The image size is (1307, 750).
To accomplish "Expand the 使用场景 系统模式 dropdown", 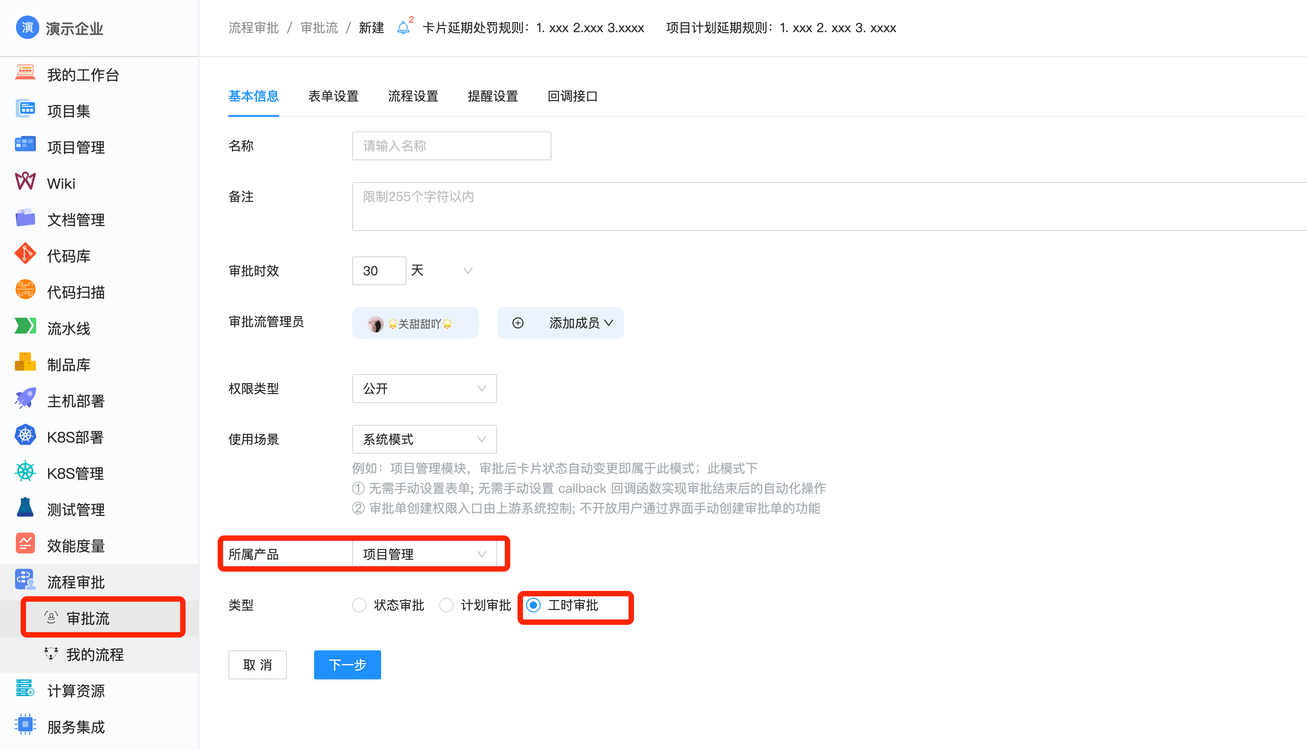I will [x=424, y=439].
